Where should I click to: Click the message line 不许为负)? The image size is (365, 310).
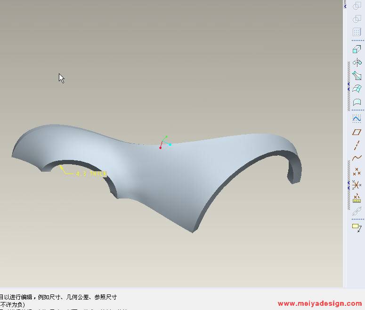pyautogui.click(x=13, y=304)
